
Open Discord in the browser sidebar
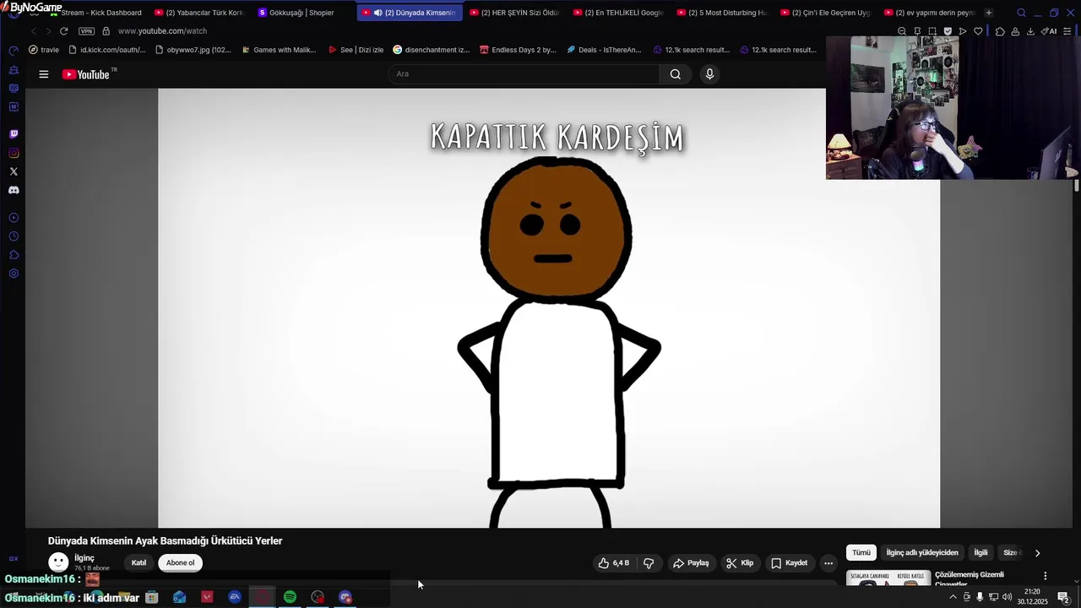[x=14, y=190]
